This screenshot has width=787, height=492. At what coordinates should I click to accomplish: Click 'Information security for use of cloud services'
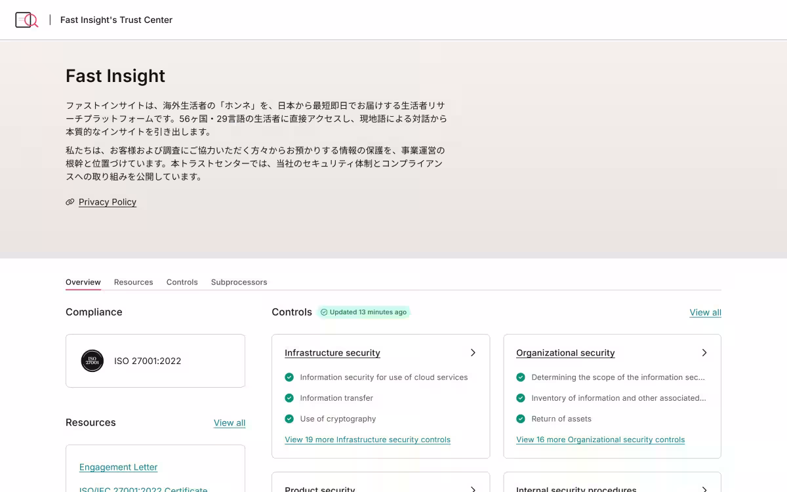tap(384, 377)
